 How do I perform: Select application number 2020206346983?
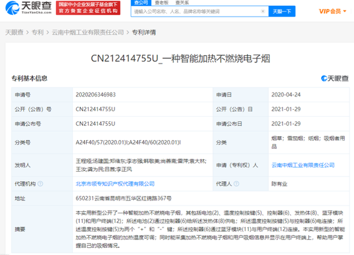(x=95, y=94)
